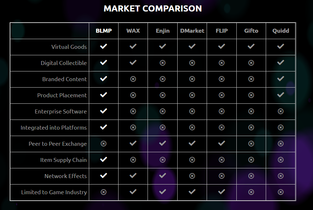
Task: Click WAX X icon for Product Placement
Action: point(133,95)
